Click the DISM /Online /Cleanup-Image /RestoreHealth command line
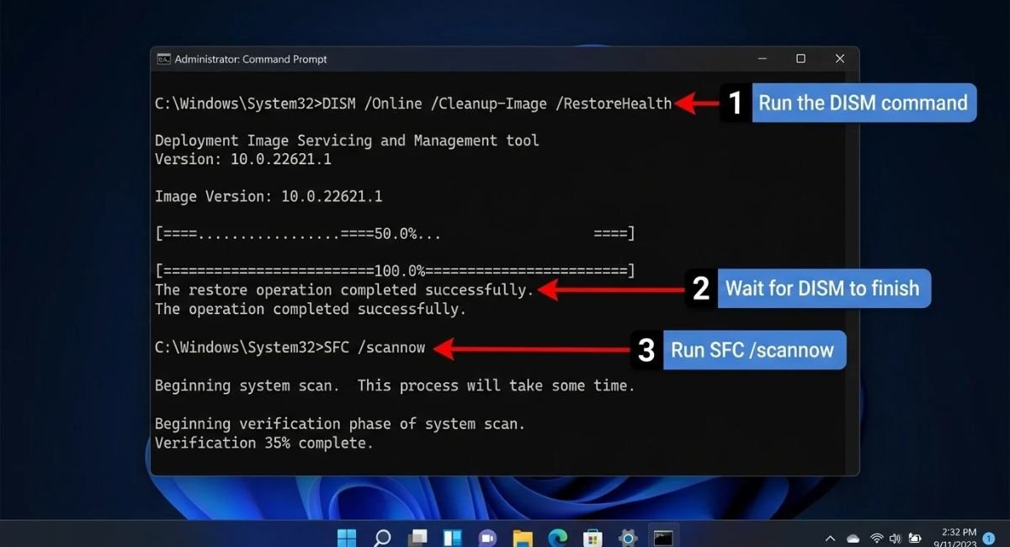This screenshot has height=547, width=1010. (413, 104)
